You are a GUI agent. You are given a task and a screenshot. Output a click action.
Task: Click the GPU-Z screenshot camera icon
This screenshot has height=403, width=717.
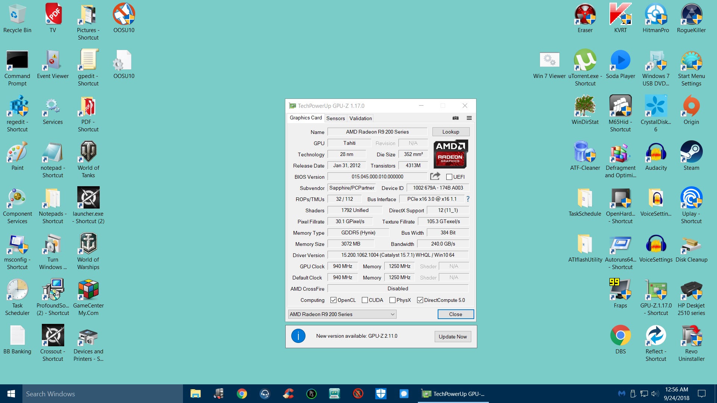[455, 118]
